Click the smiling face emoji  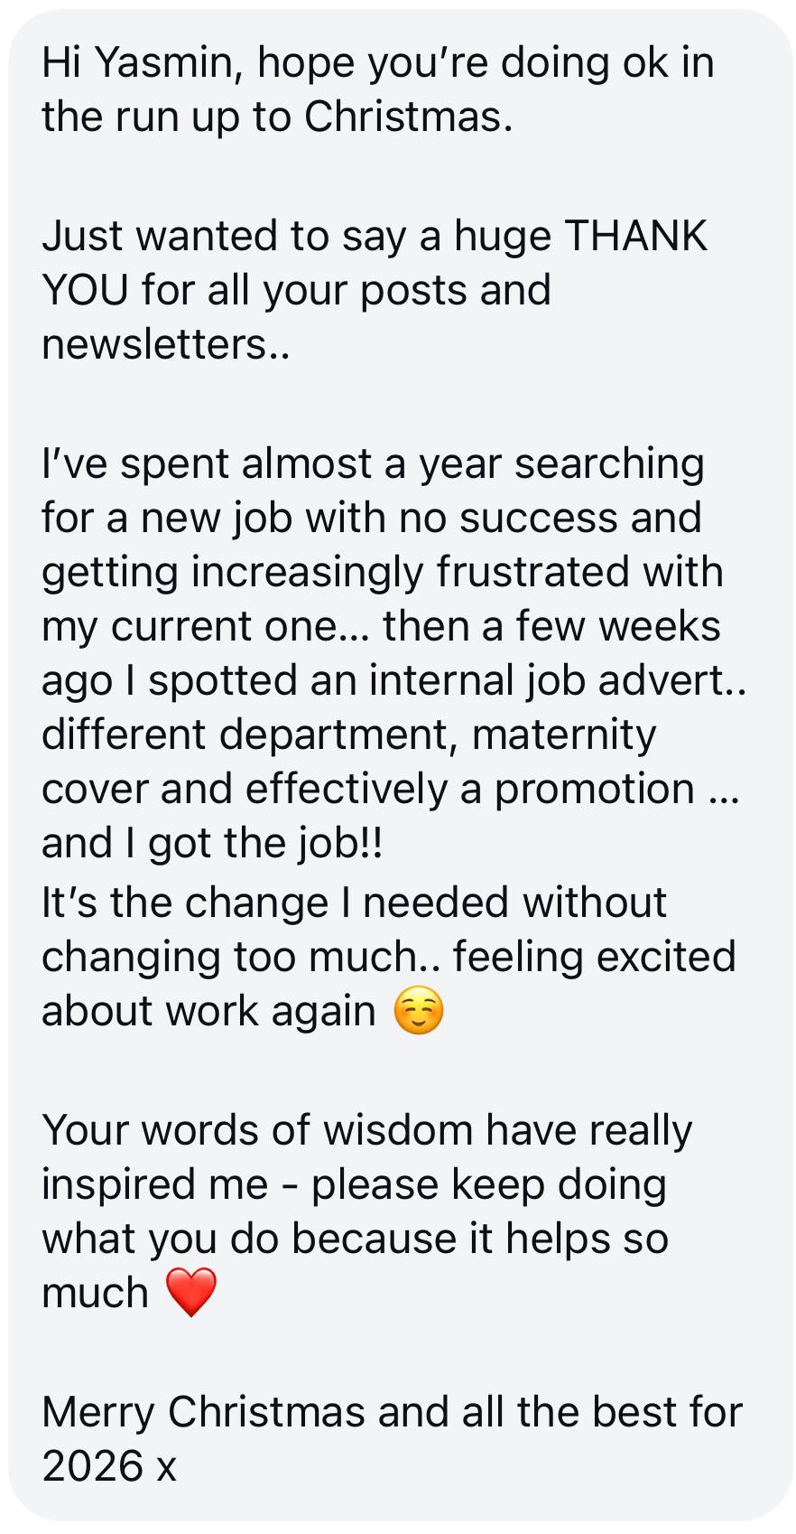(x=419, y=1012)
